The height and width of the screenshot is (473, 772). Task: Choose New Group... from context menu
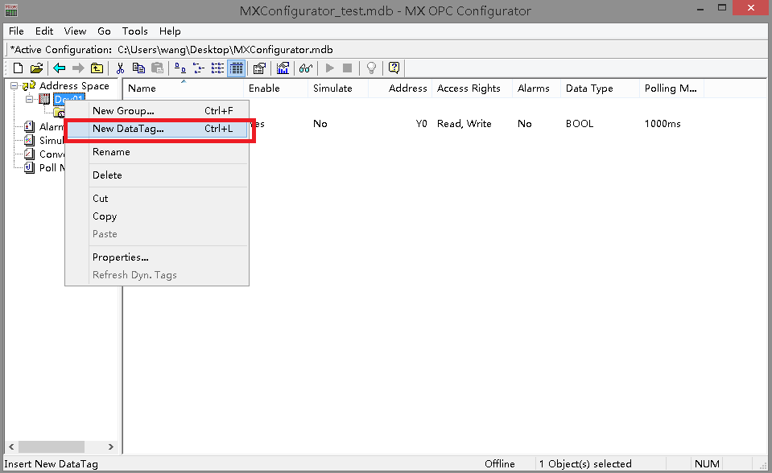tap(157, 111)
